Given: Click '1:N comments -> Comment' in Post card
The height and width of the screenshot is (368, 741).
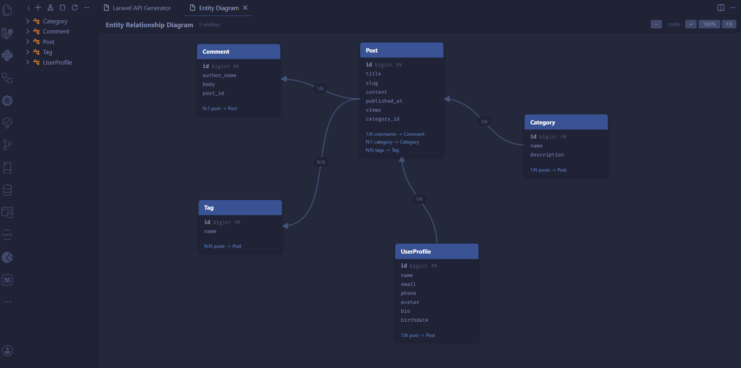Looking at the screenshot, I should tap(395, 134).
